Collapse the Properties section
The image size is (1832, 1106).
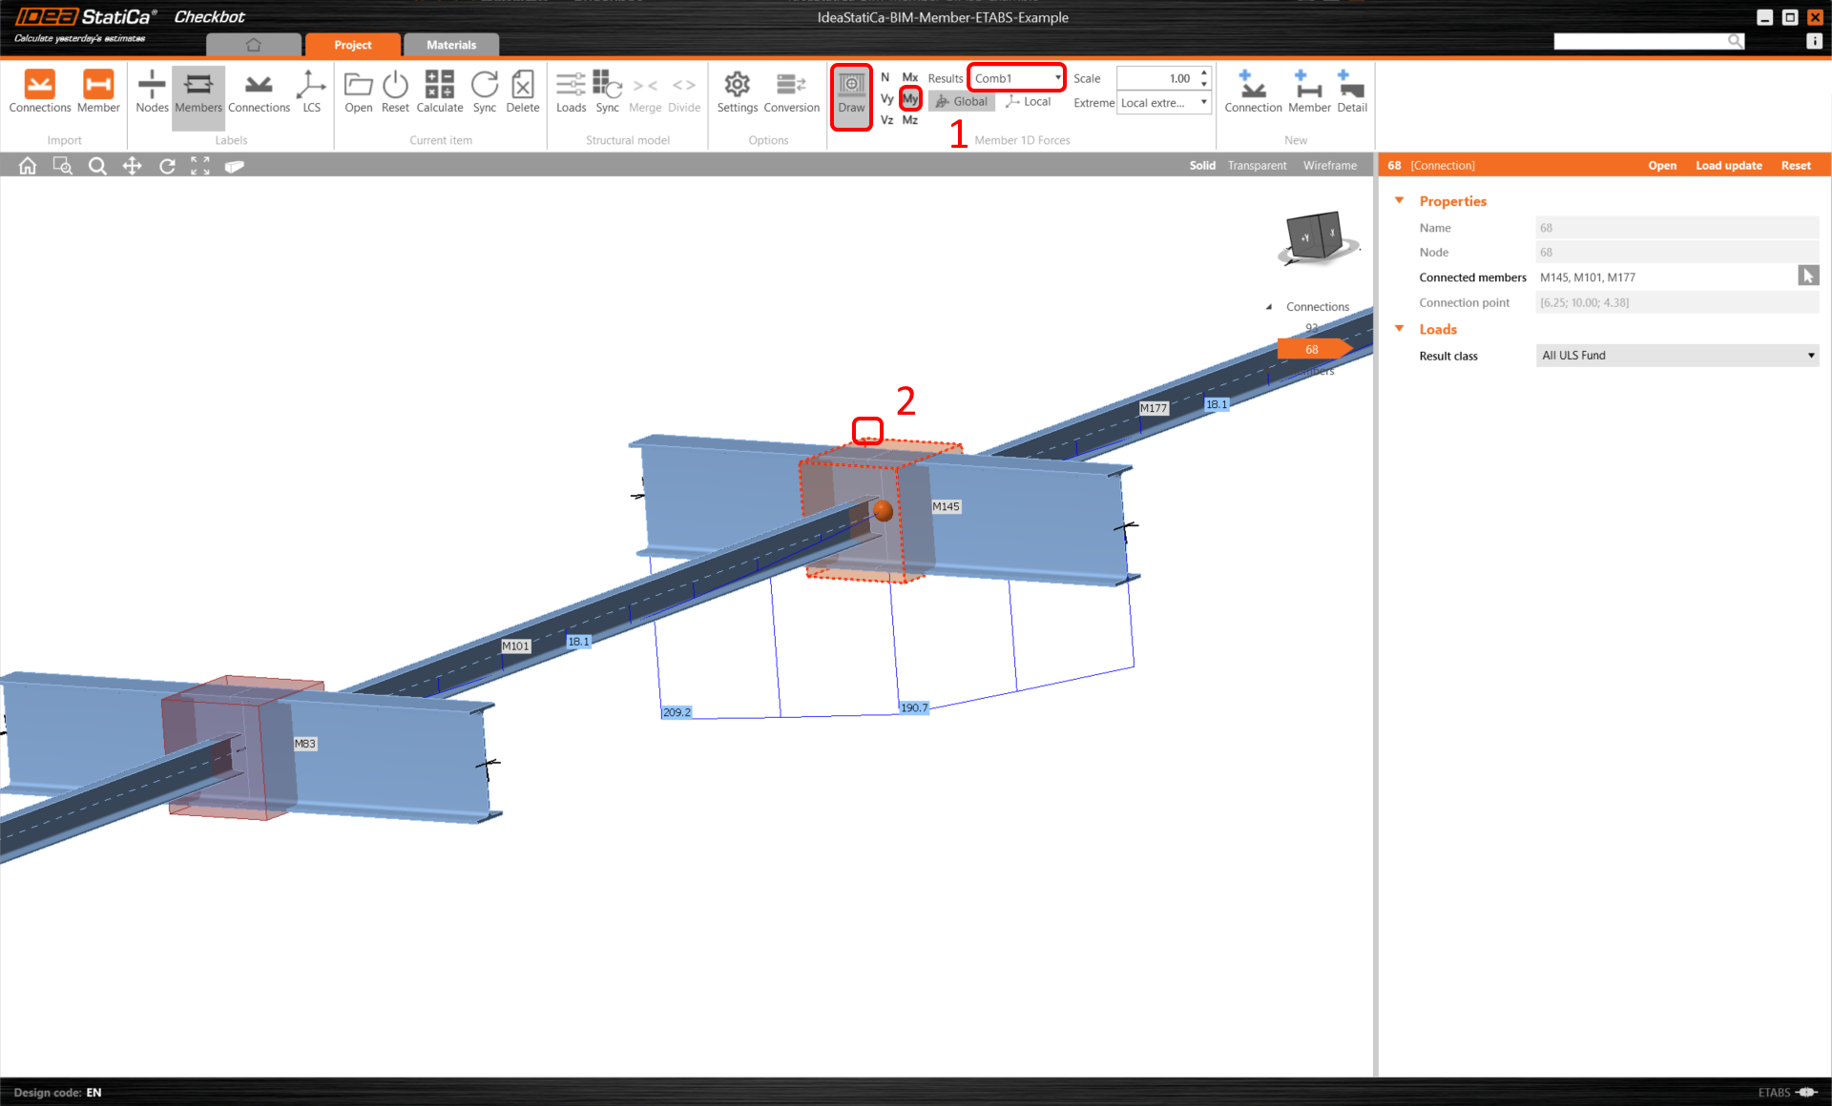click(1399, 200)
